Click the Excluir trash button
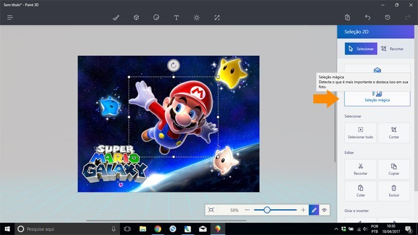This screenshot has height=235, width=418. 394,191
